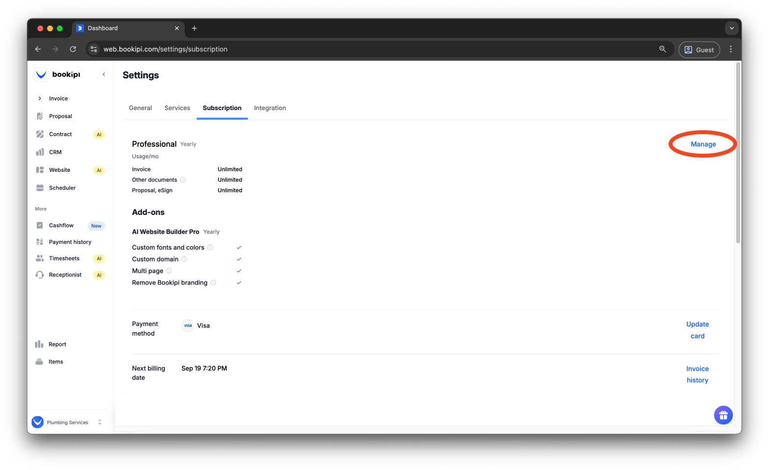Image resolution: width=769 pixels, height=470 pixels.
Task: Click the forward navigation arrow
Action: coord(55,49)
